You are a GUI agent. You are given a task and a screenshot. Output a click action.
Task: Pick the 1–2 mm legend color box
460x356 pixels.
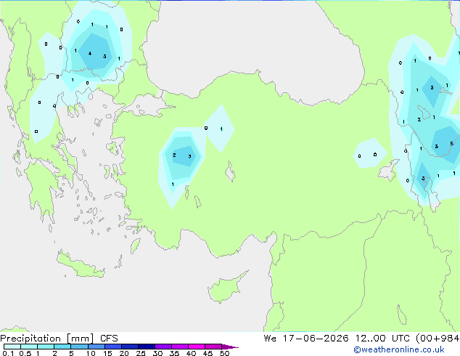(46, 347)
